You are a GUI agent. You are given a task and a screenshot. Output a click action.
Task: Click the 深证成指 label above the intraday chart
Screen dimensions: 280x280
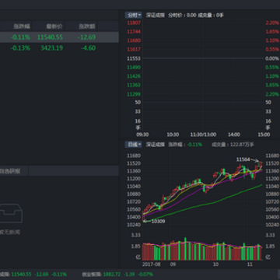[x=156, y=15]
